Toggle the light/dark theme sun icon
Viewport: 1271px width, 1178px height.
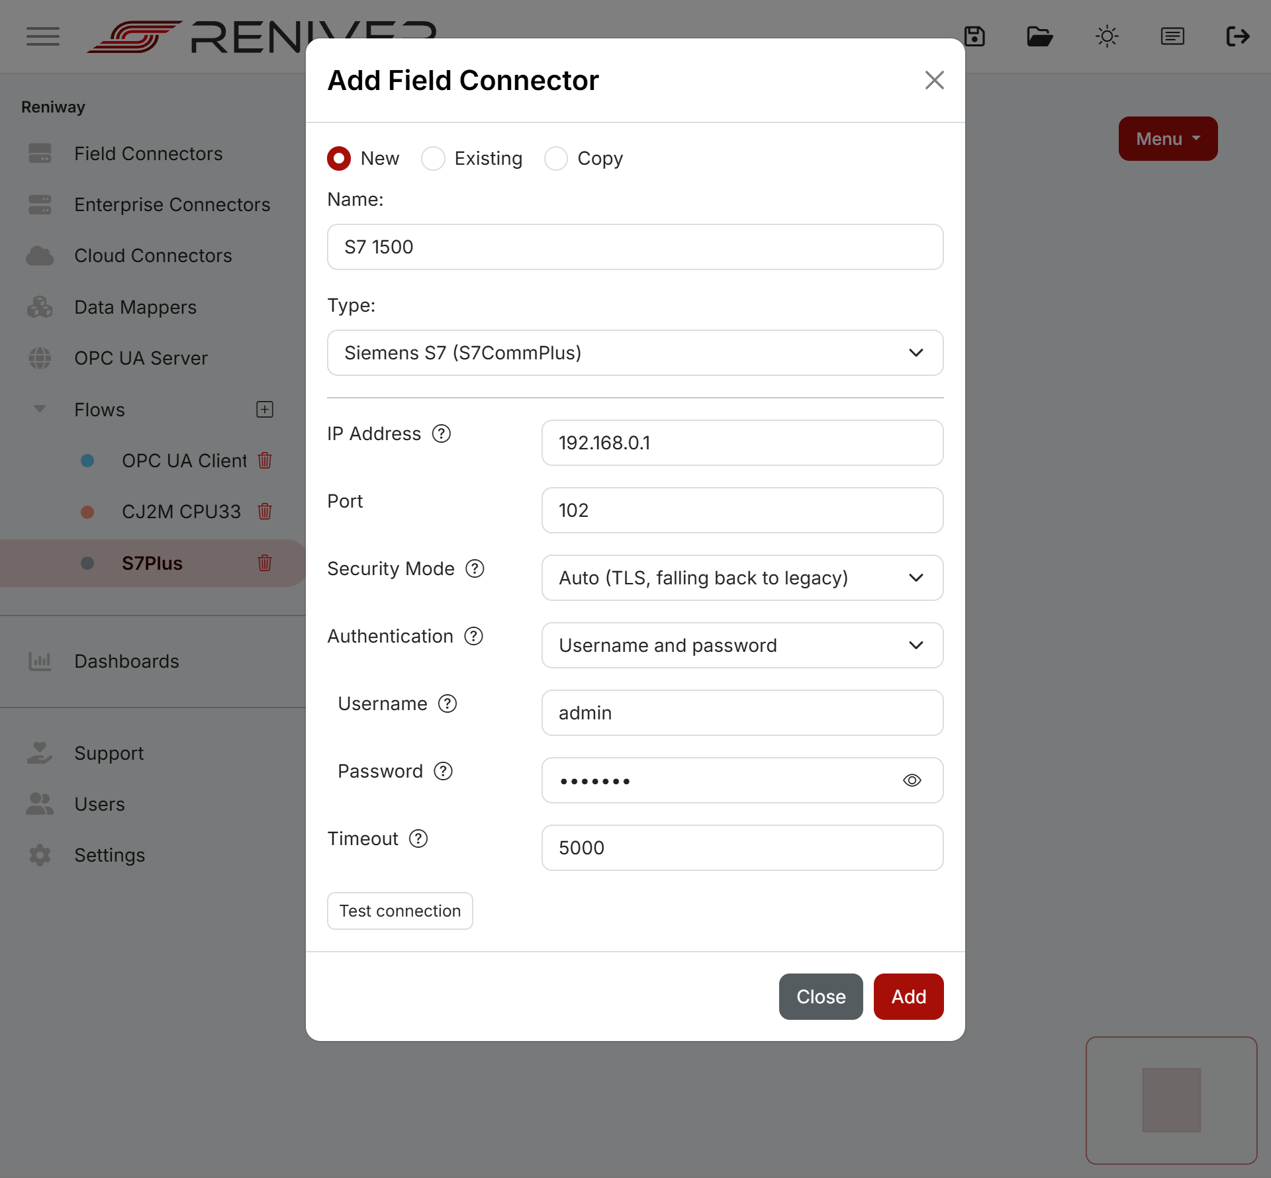pos(1107,36)
